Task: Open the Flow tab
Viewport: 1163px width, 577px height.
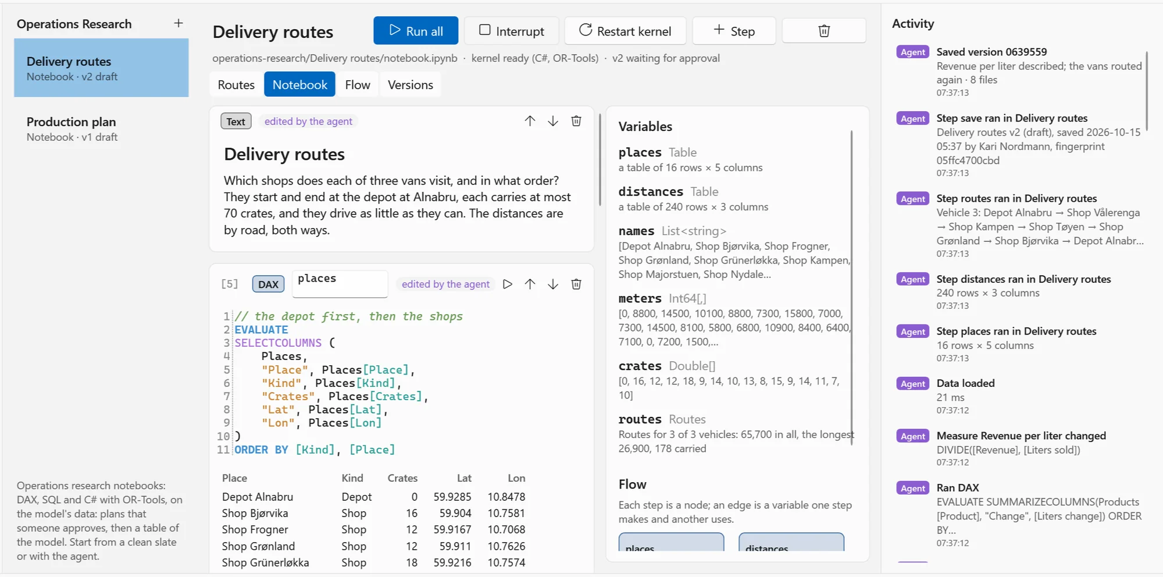Action: 358,85
